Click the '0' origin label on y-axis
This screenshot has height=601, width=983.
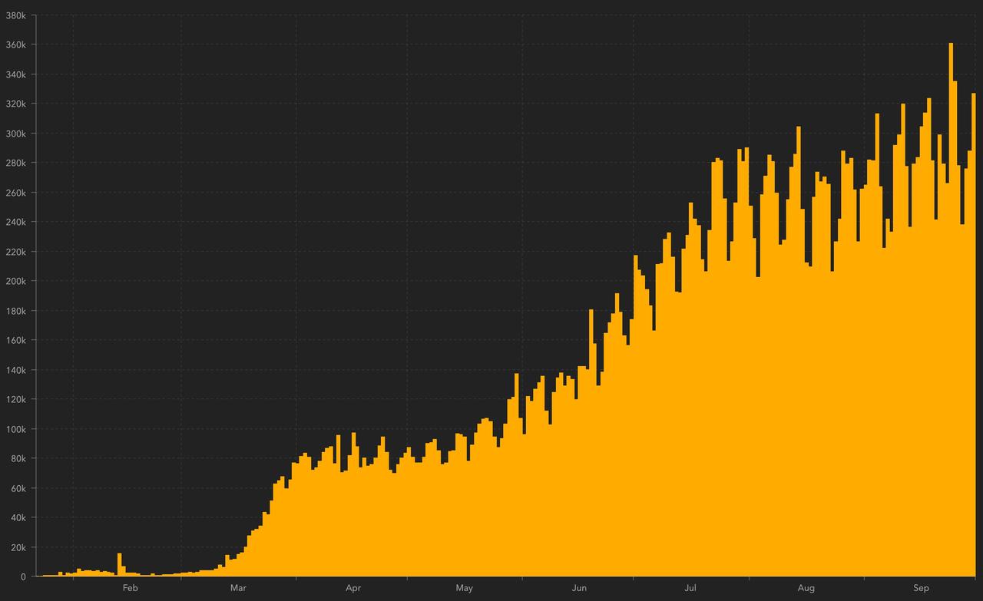click(24, 577)
